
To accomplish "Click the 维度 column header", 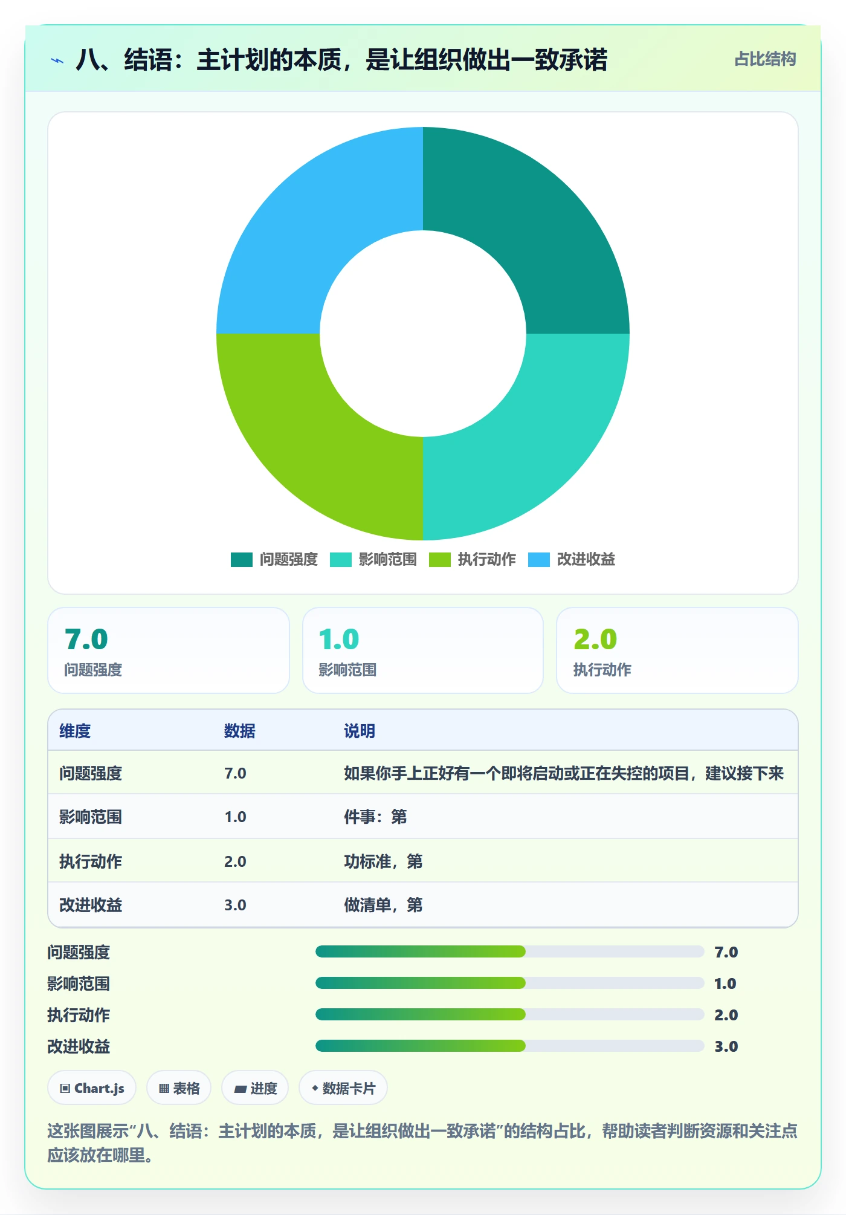I will 75,731.
